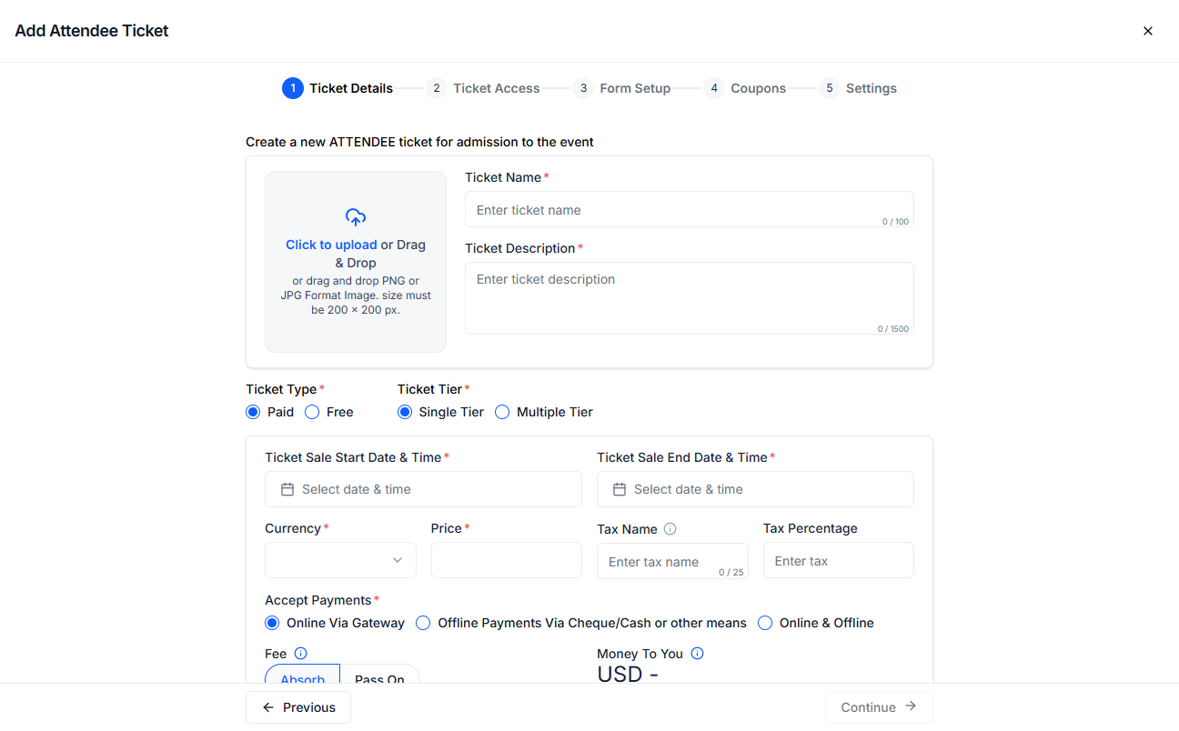Viewport: 1179px width, 731px height.
Task: Click the Price input field
Action: pos(507,560)
